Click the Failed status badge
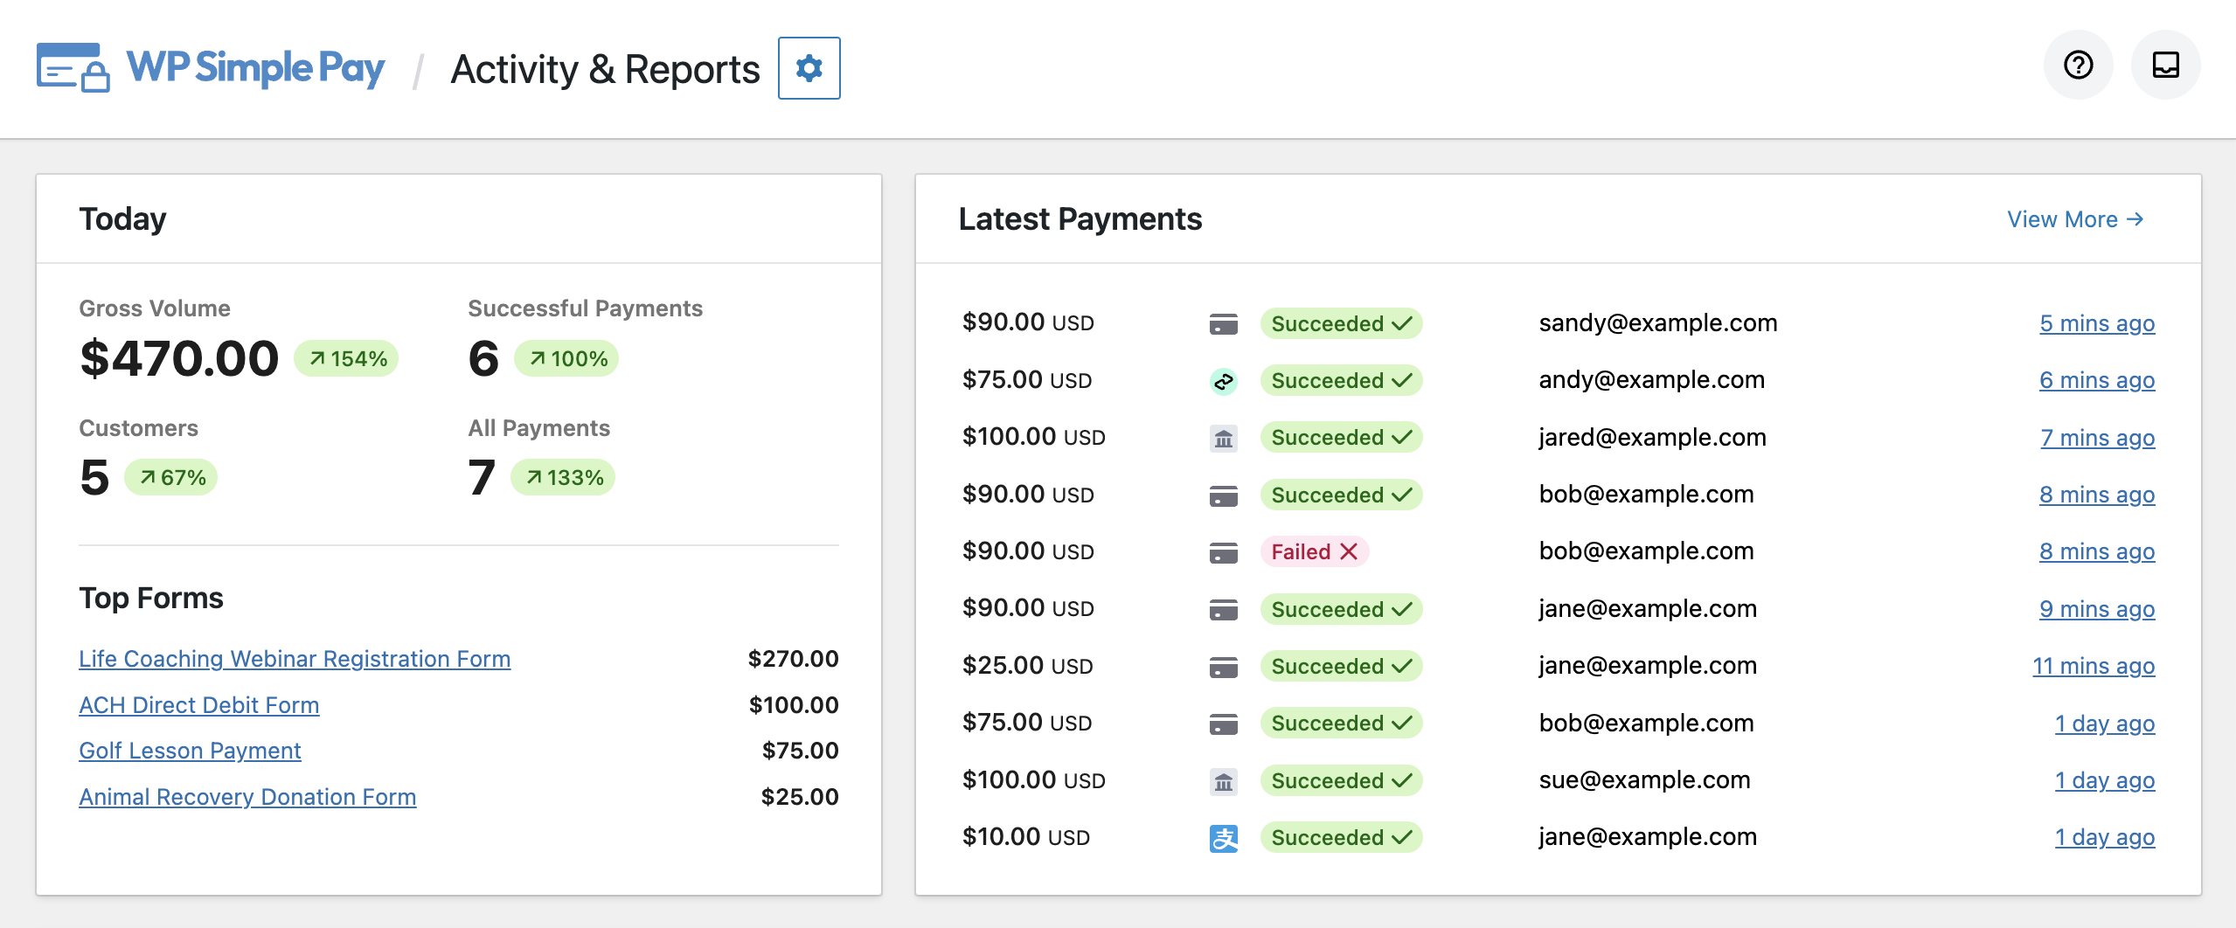Screen dimensions: 2236x928 pos(1315,551)
